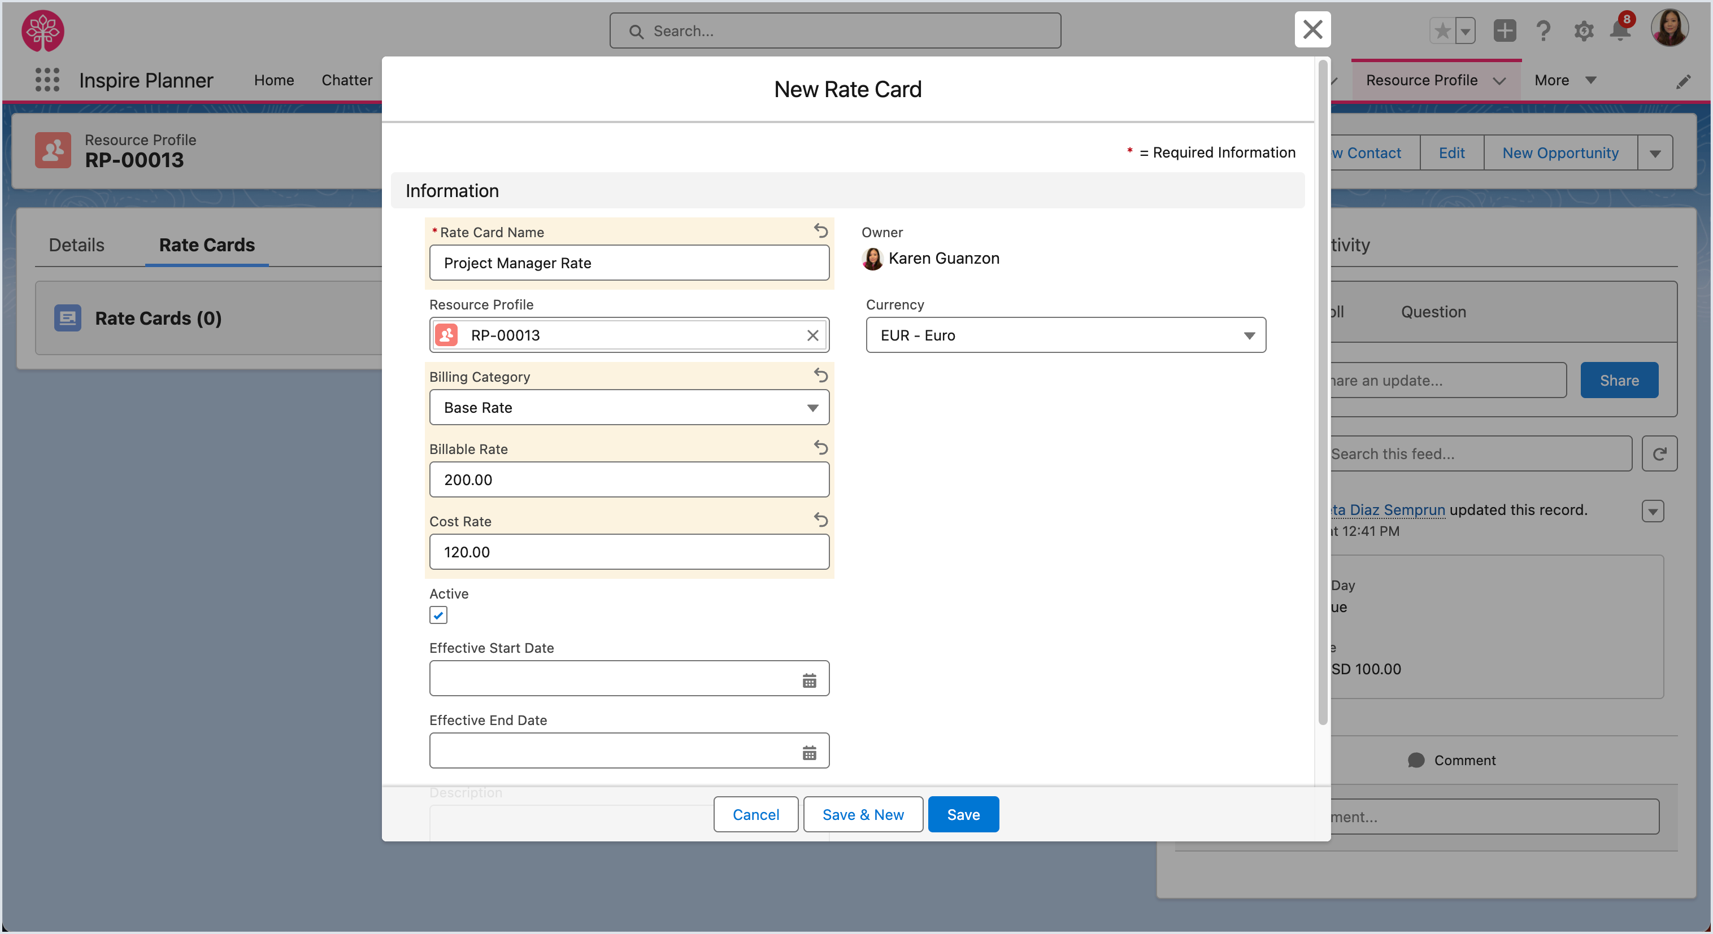Go to the Chatter tab

pyautogui.click(x=346, y=80)
